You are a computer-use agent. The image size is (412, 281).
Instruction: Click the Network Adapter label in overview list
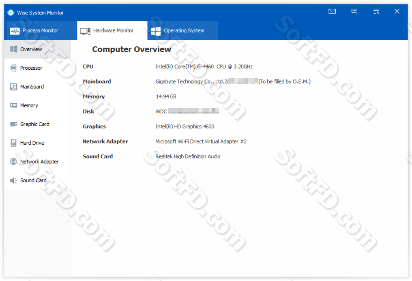(x=105, y=141)
